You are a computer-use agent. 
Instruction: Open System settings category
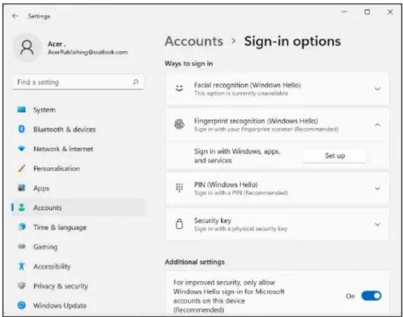pyautogui.click(x=78, y=110)
